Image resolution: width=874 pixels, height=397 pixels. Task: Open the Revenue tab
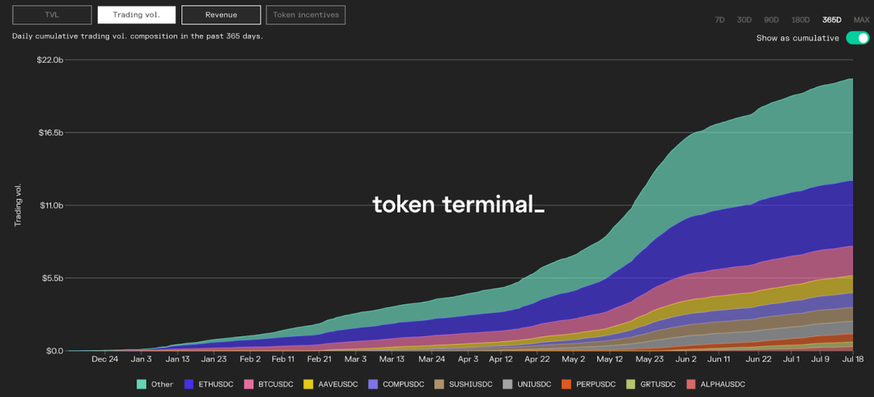pos(221,15)
